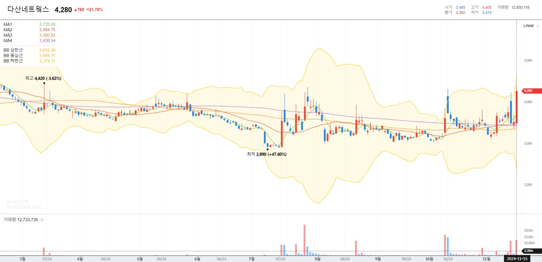Click the 3월 label on time axis
This screenshot has width=542, height=262.
[x=23, y=259]
